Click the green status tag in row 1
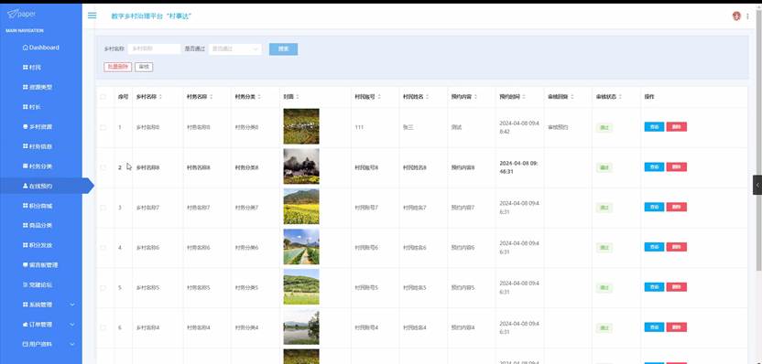The image size is (762, 364). click(604, 128)
